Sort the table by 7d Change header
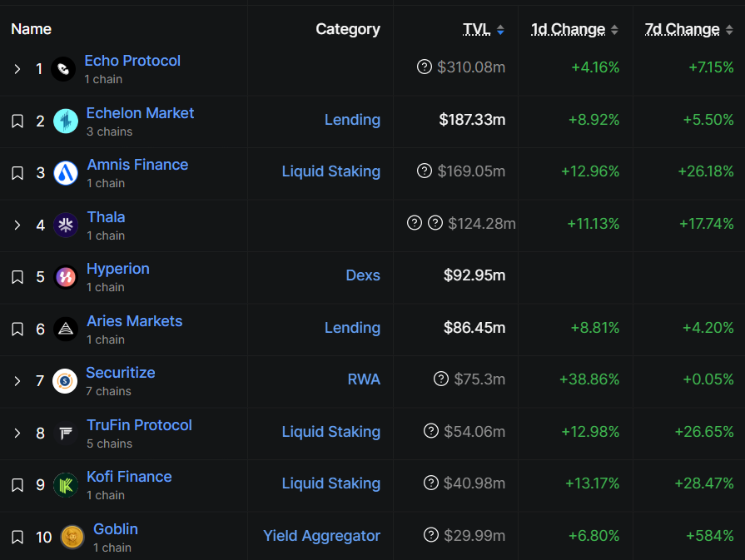Screen dimensions: 745x560 683,29
